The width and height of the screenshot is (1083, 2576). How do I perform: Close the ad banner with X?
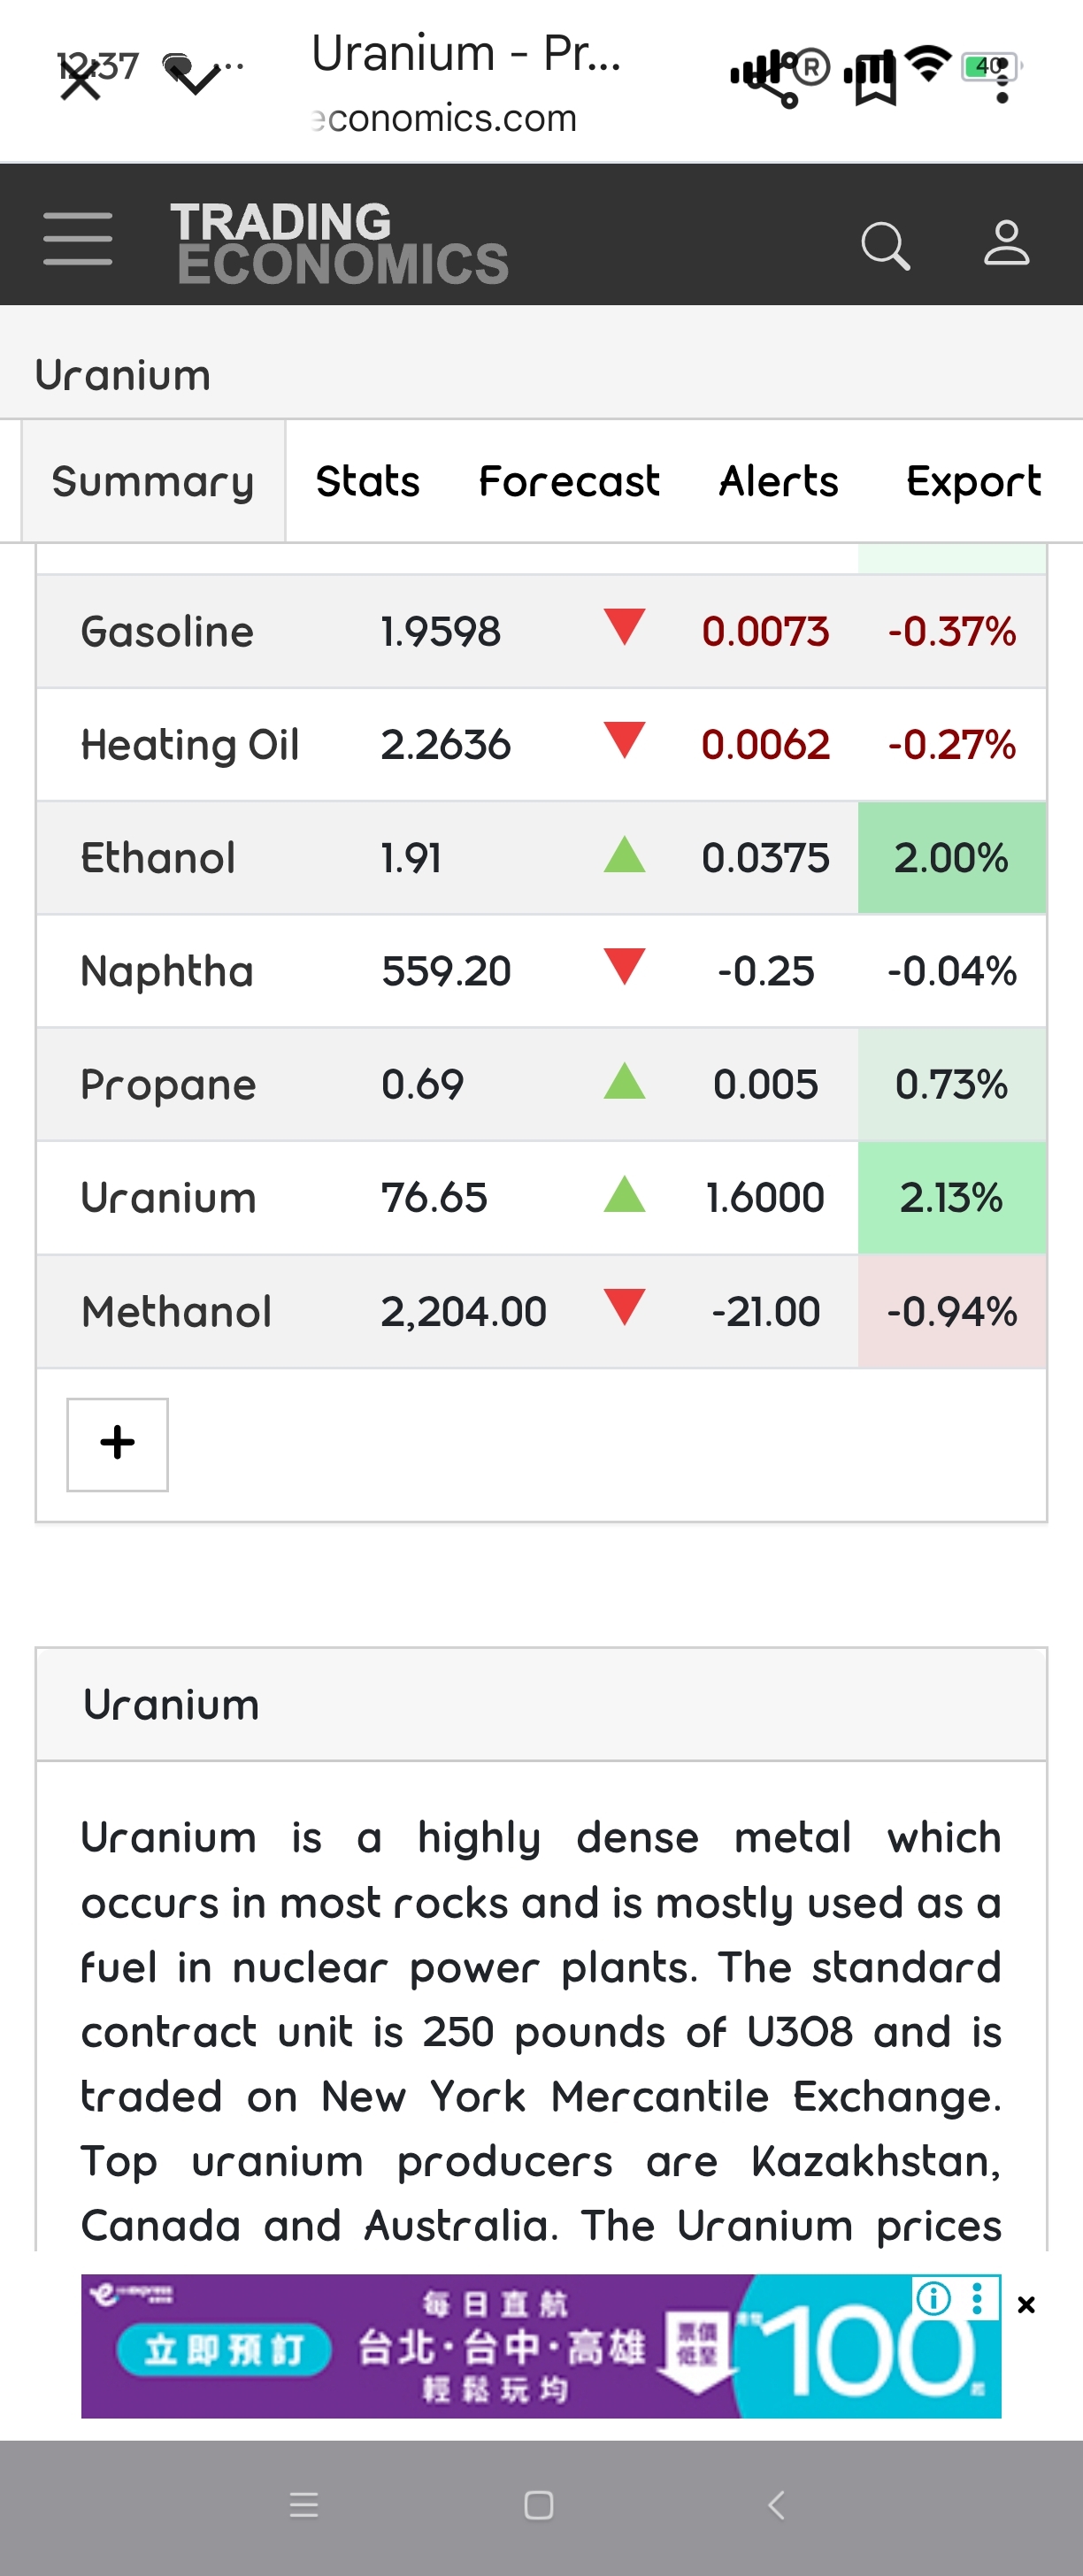coord(1026,2304)
